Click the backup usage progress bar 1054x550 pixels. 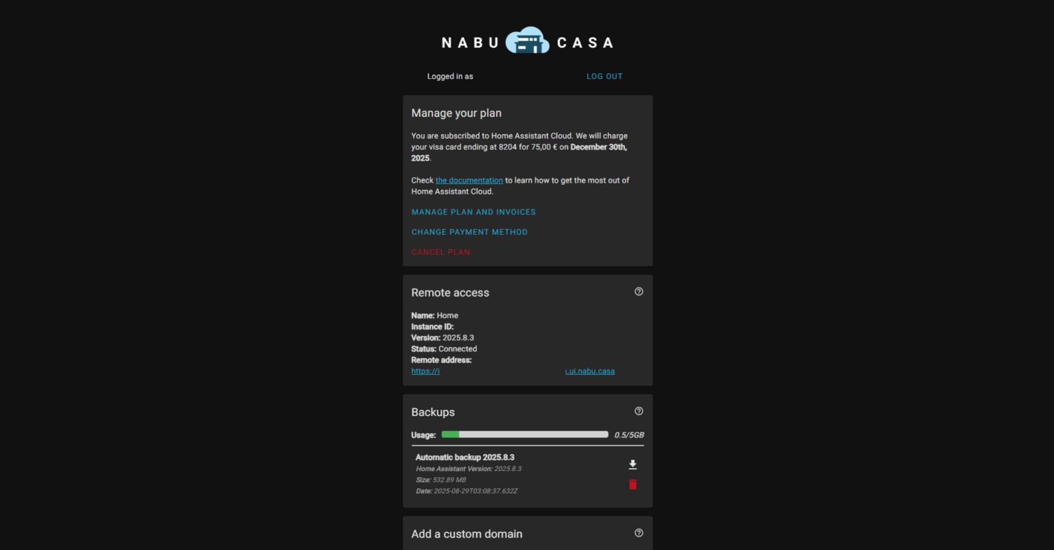tap(525, 435)
